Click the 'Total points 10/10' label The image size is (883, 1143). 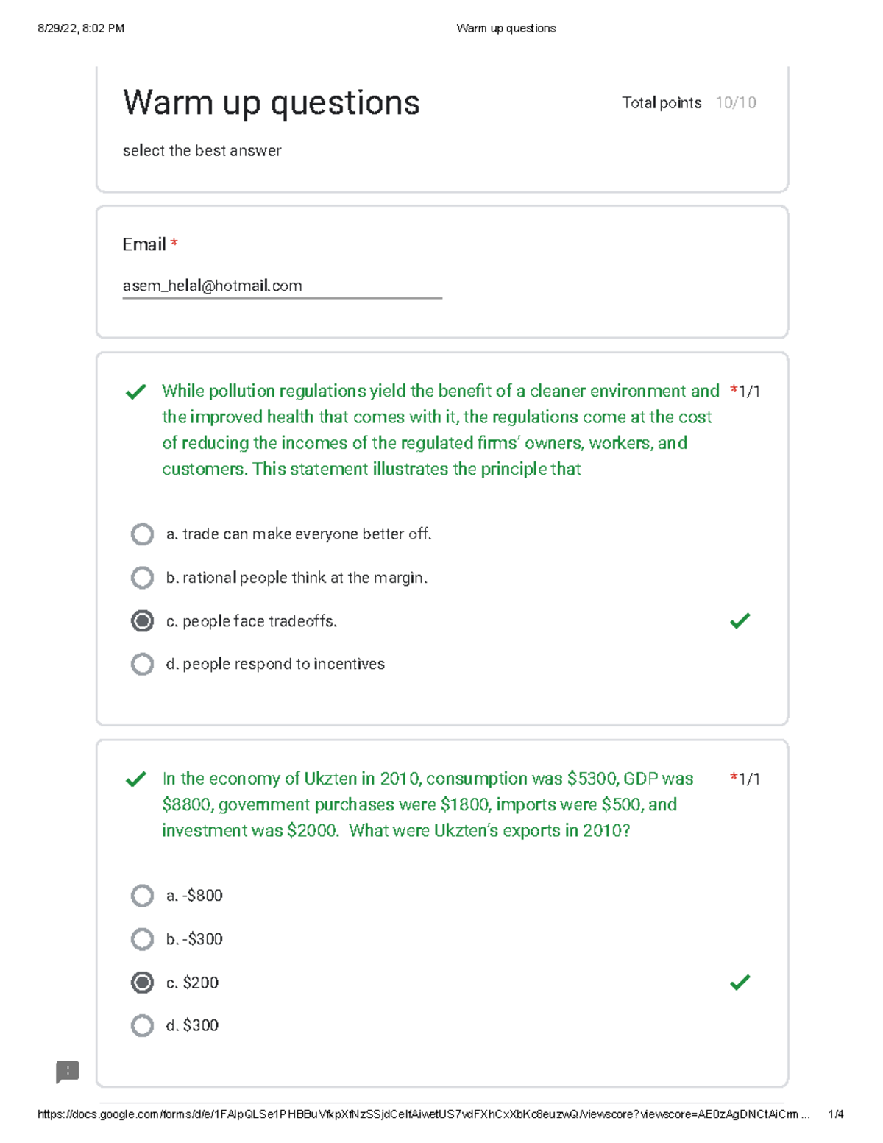[689, 102]
